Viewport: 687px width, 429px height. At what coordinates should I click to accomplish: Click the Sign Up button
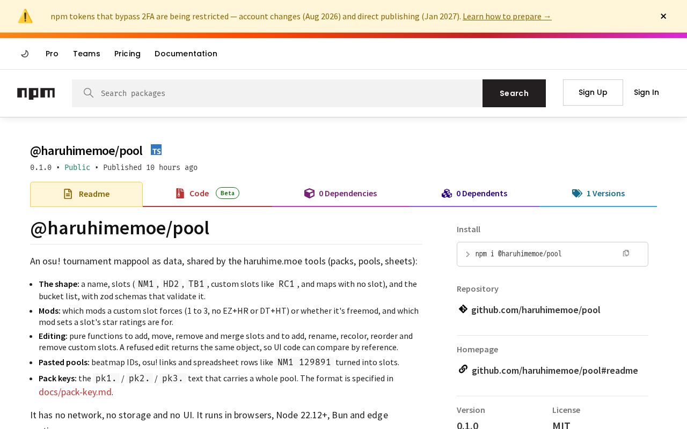pos(593,92)
